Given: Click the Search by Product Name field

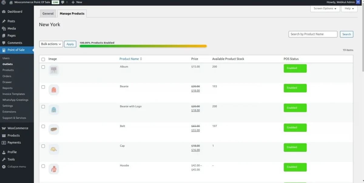Looking at the screenshot, I should pyautogui.click(x=313, y=34).
